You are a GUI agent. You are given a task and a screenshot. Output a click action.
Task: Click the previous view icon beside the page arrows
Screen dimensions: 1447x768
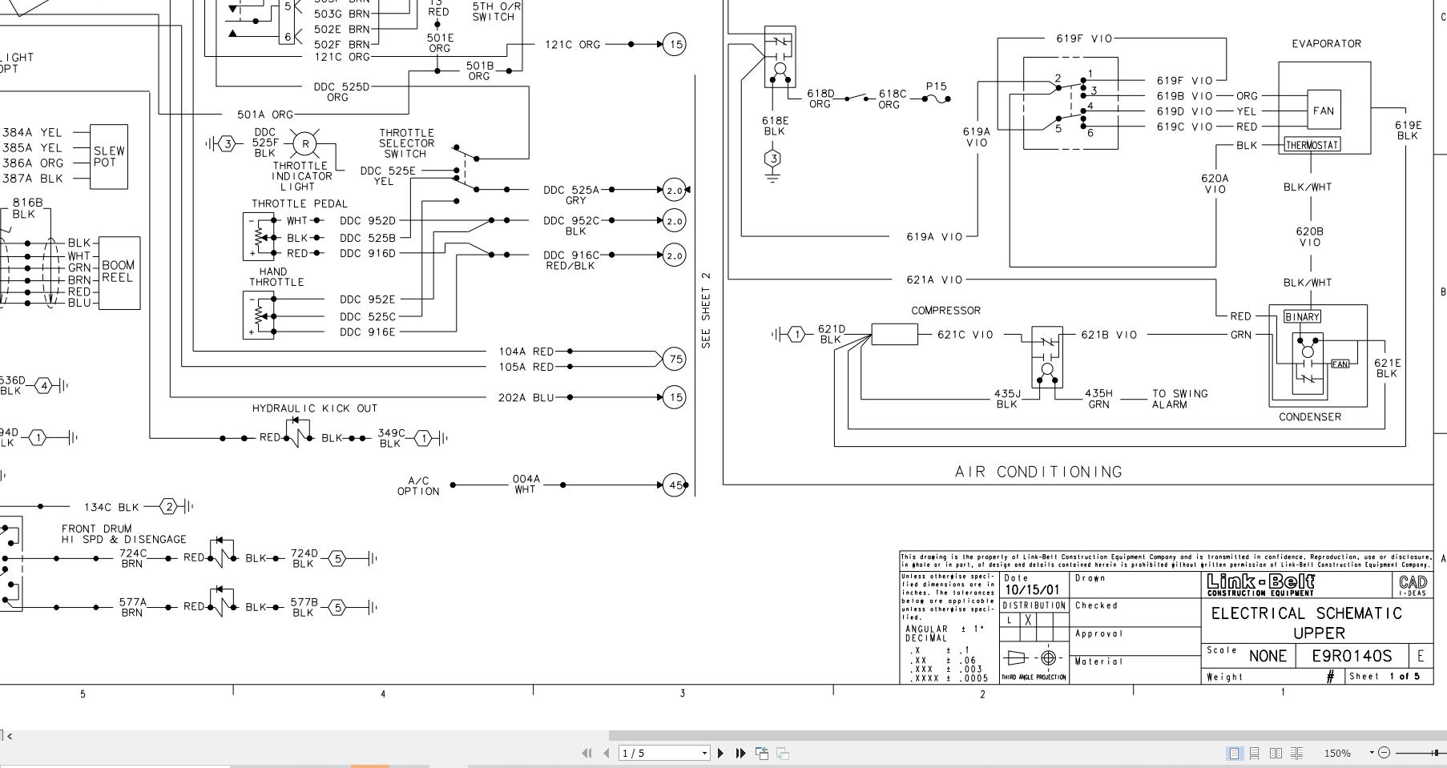coord(763,753)
